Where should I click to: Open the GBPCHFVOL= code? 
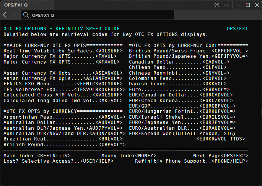point(230,51)
